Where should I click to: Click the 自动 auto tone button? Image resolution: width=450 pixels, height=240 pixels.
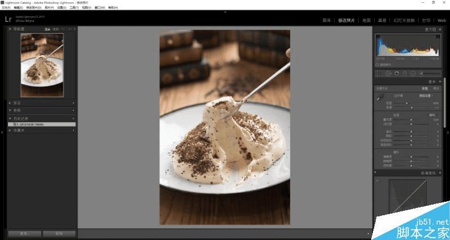coord(432,115)
